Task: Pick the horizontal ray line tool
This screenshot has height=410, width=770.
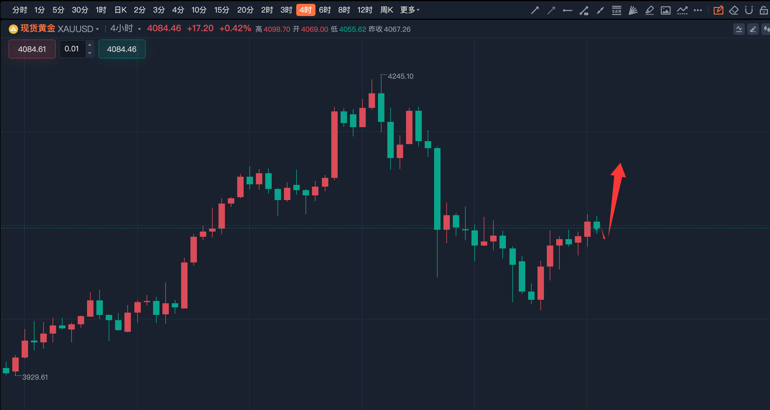Action: click(567, 10)
